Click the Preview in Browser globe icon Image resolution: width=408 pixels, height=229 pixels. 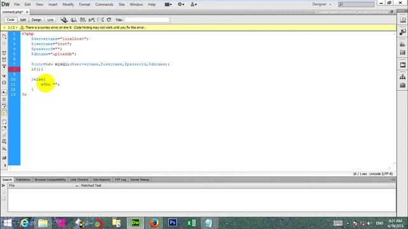[74, 20]
